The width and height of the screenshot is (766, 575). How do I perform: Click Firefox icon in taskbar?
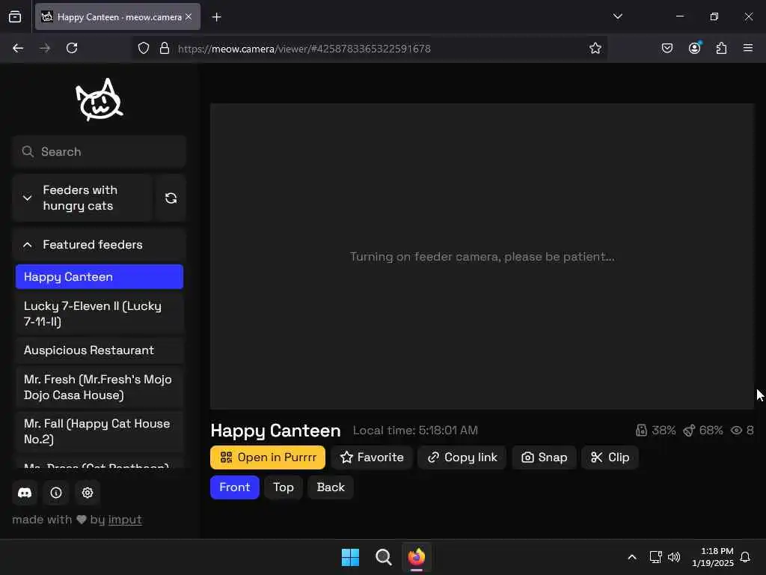(x=417, y=557)
